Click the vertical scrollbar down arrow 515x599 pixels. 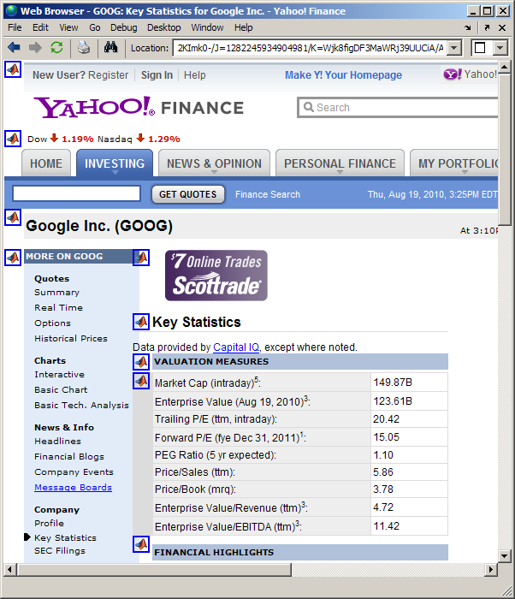coord(506,555)
